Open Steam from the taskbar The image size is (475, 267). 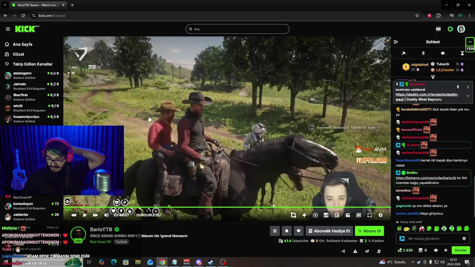pyautogui.click(x=210, y=262)
